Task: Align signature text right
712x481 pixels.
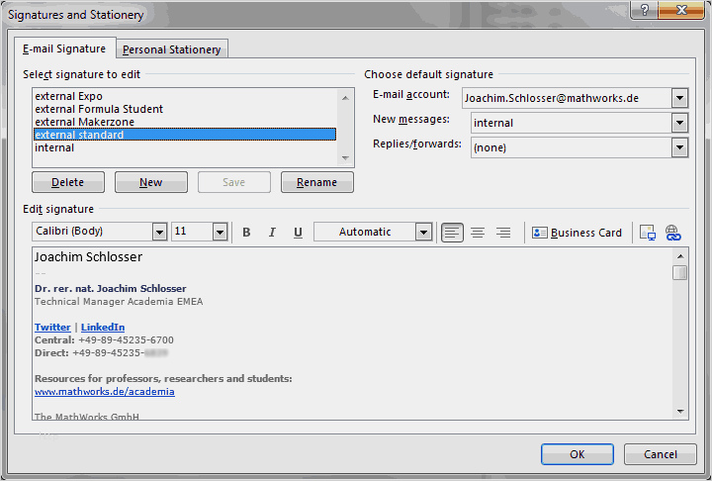Action: click(503, 233)
